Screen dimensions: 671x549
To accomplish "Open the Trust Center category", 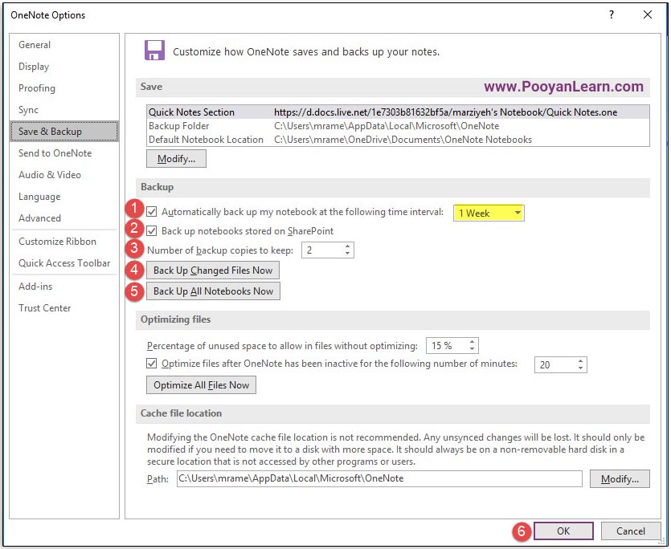I will pos(63,308).
